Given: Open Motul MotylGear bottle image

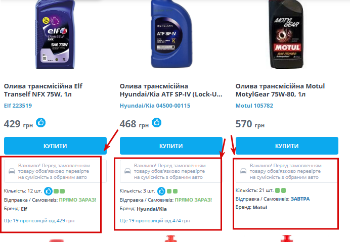Looking at the screenshot, I should pyautogui.click(x=286, y=34).
